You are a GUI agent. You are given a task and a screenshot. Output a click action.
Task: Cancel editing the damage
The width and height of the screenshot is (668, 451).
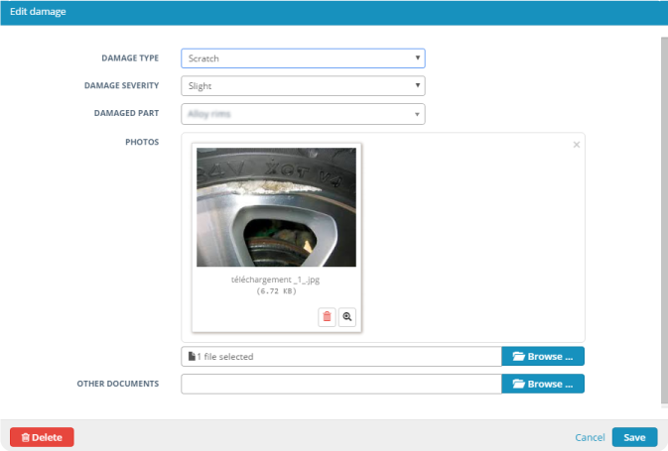[x=590, y=437]
